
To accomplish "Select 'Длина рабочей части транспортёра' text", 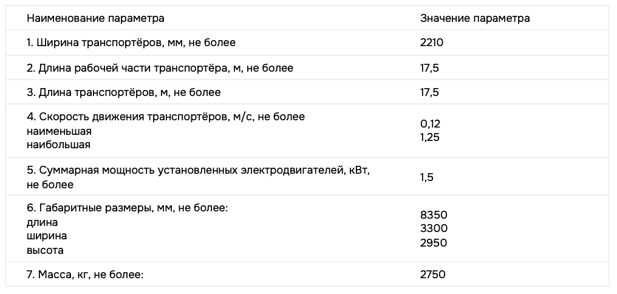I will (160, 68).
